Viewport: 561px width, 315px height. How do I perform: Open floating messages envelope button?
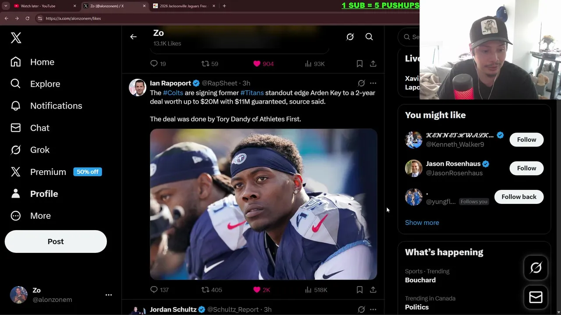click(x=536, y=297)
